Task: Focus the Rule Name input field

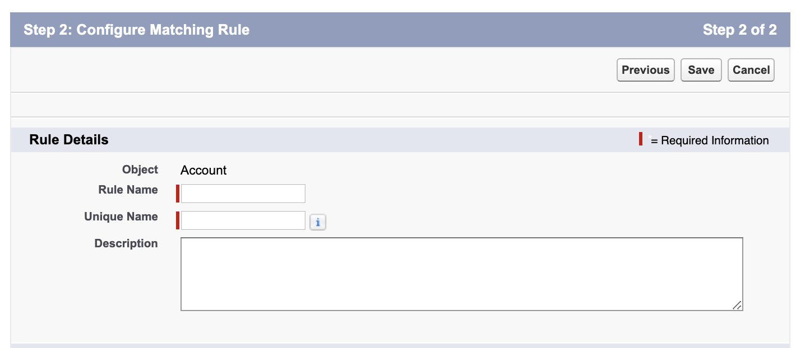Action: [243, 193]
